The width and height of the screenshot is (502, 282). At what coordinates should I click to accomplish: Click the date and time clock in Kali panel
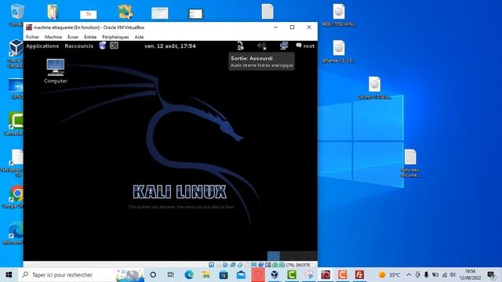coord(170,46)
